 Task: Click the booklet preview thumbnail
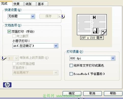[x=92, y=25]
